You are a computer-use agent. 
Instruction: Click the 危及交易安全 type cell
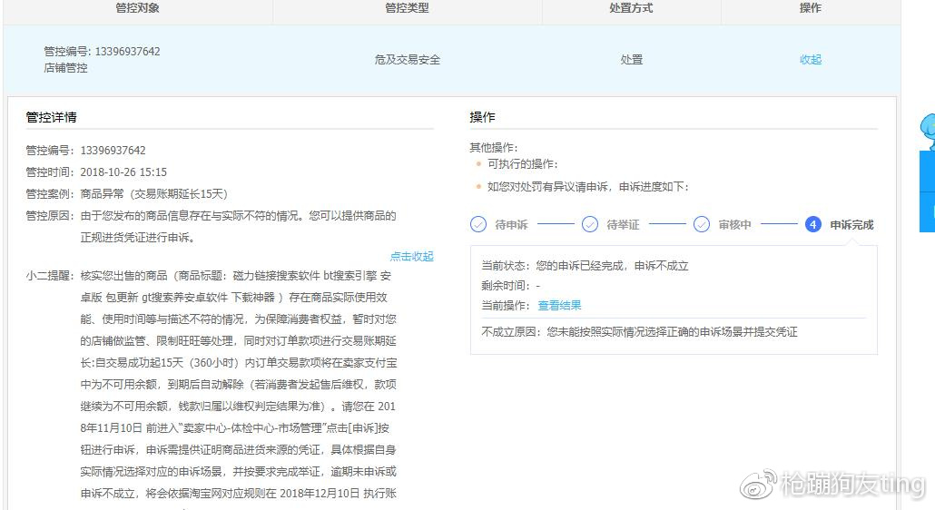(x=407, y=60)
